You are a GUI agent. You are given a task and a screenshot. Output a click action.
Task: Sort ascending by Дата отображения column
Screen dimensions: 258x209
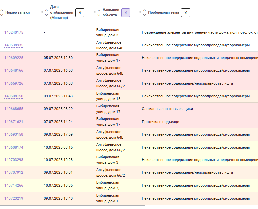tap(46, 10)
